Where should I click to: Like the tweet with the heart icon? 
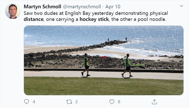112,102
